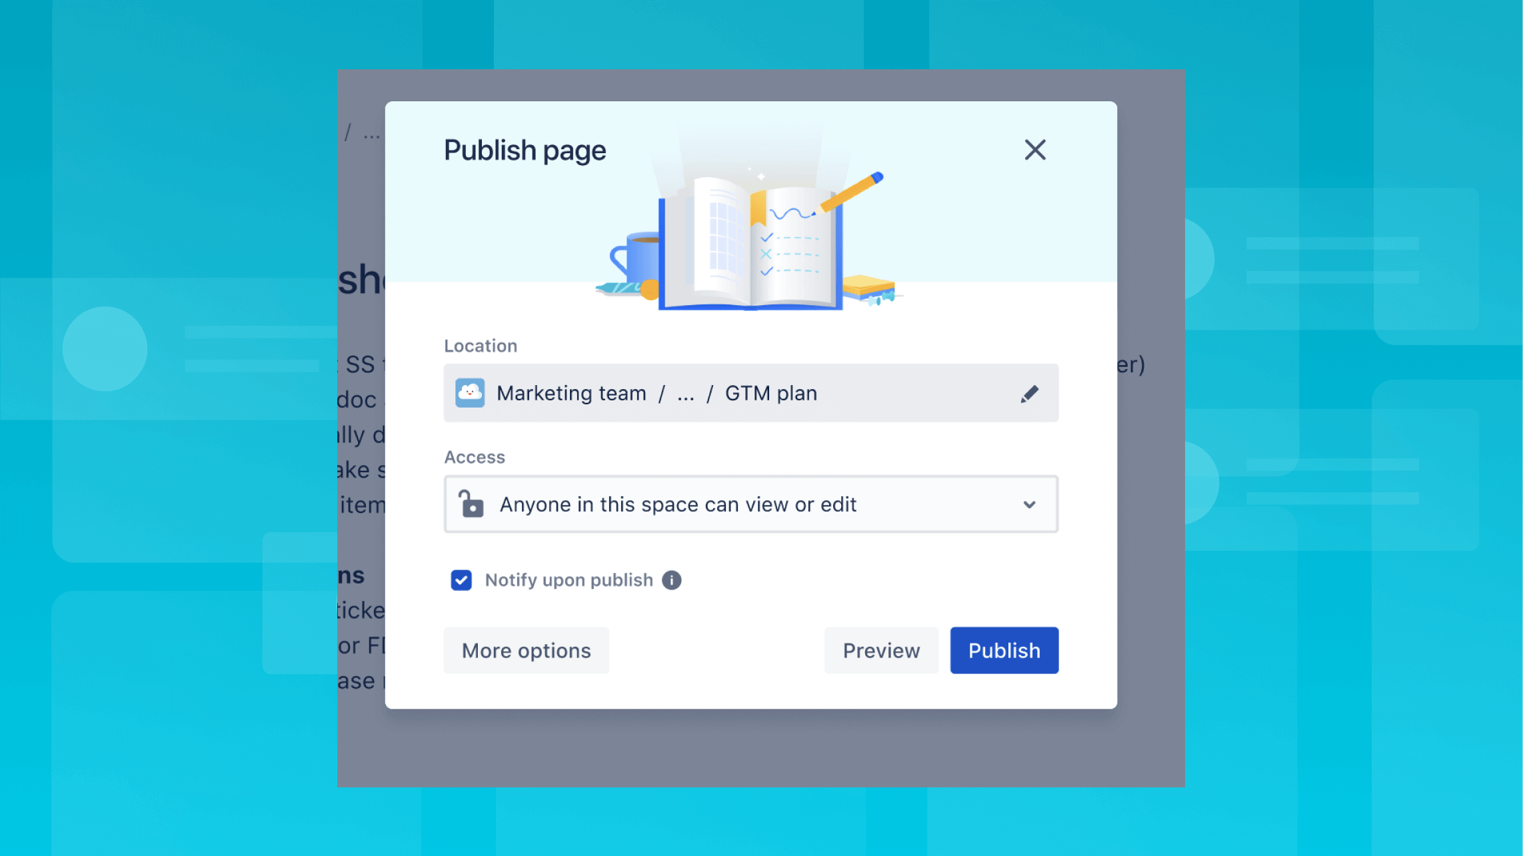Click the Publish button to publish page
Image resolution: width=1523 pixels, height=856 pixels.
pos(1004,650)
